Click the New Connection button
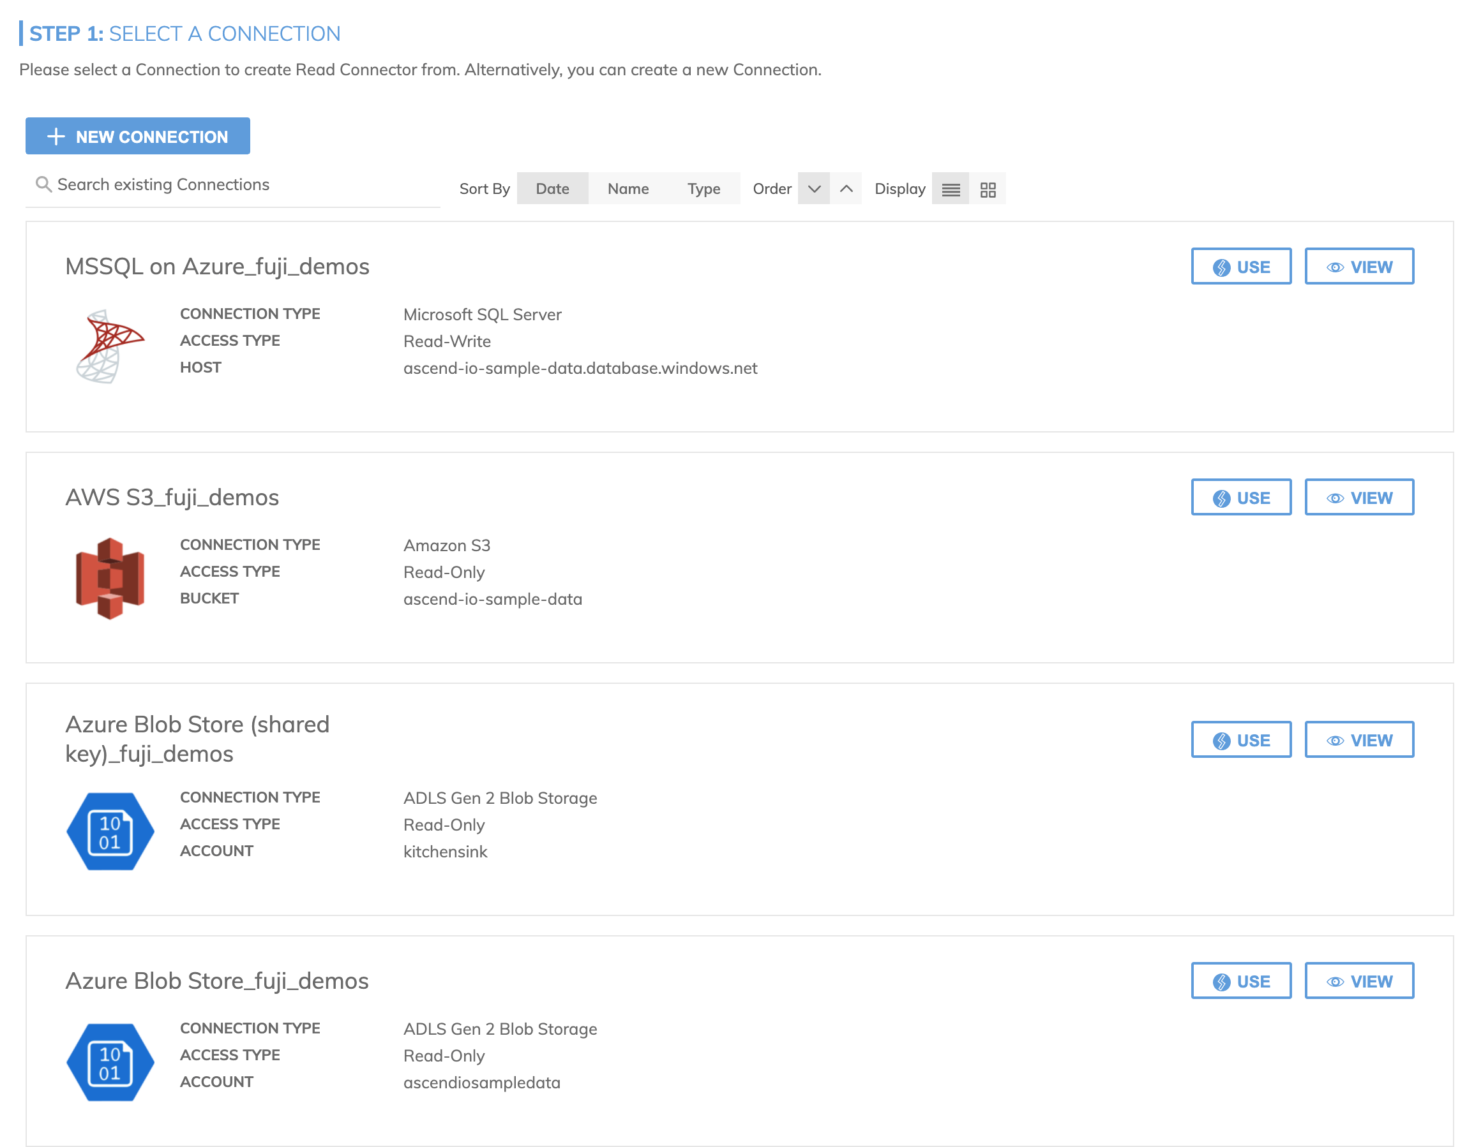 (x=138, y=137)
